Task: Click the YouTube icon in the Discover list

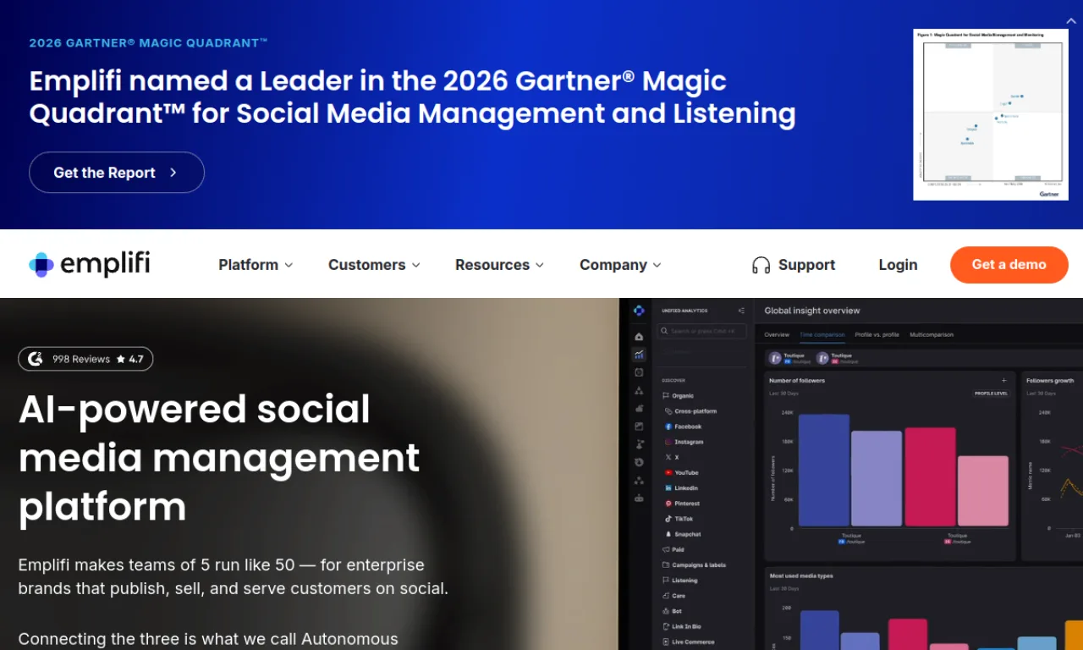Action: [x=668, y=472]
